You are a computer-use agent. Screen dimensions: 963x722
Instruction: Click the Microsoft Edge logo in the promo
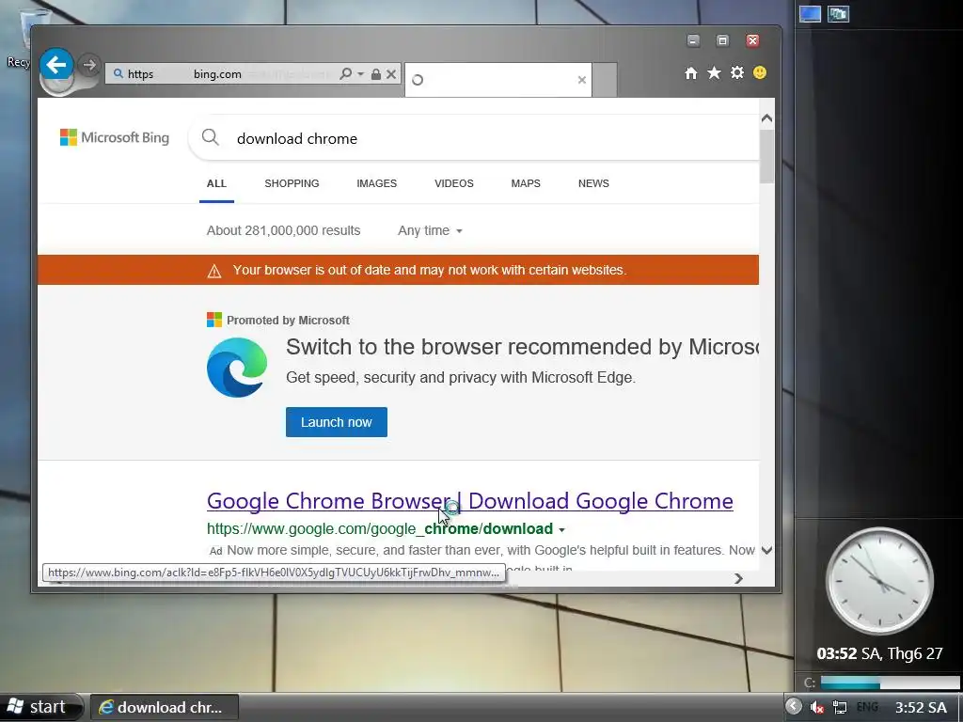[237, 368]
